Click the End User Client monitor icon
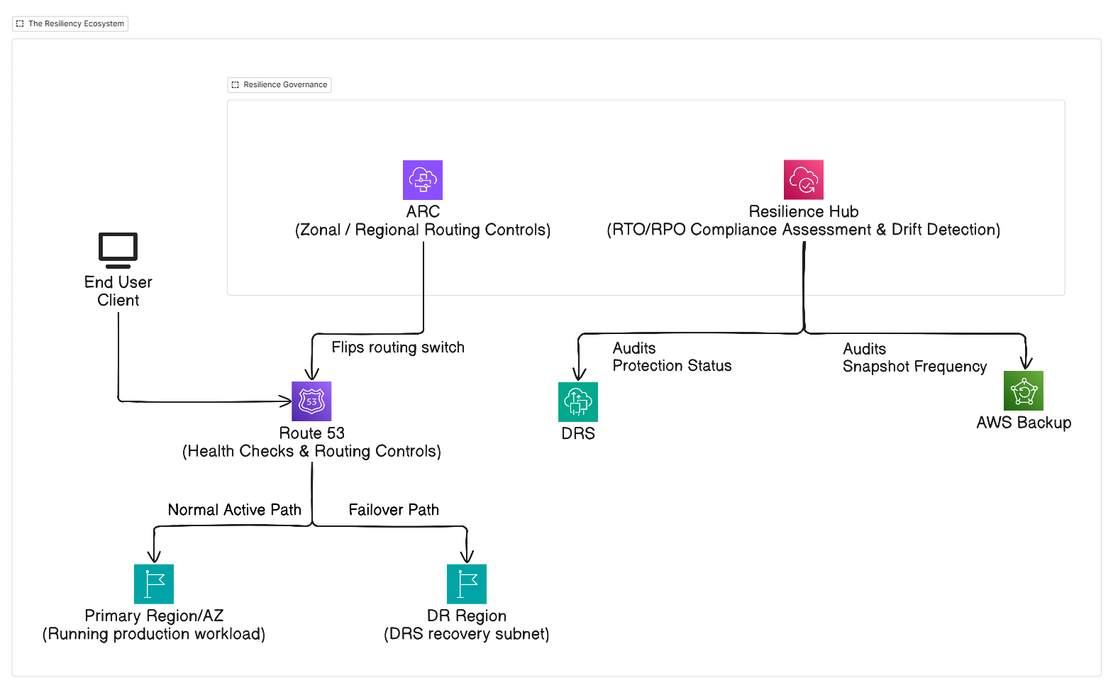1113x690 pixels. [x=118, y=250]
